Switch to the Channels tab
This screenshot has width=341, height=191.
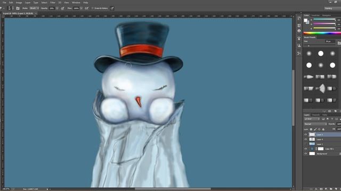(x=316, y=115)
